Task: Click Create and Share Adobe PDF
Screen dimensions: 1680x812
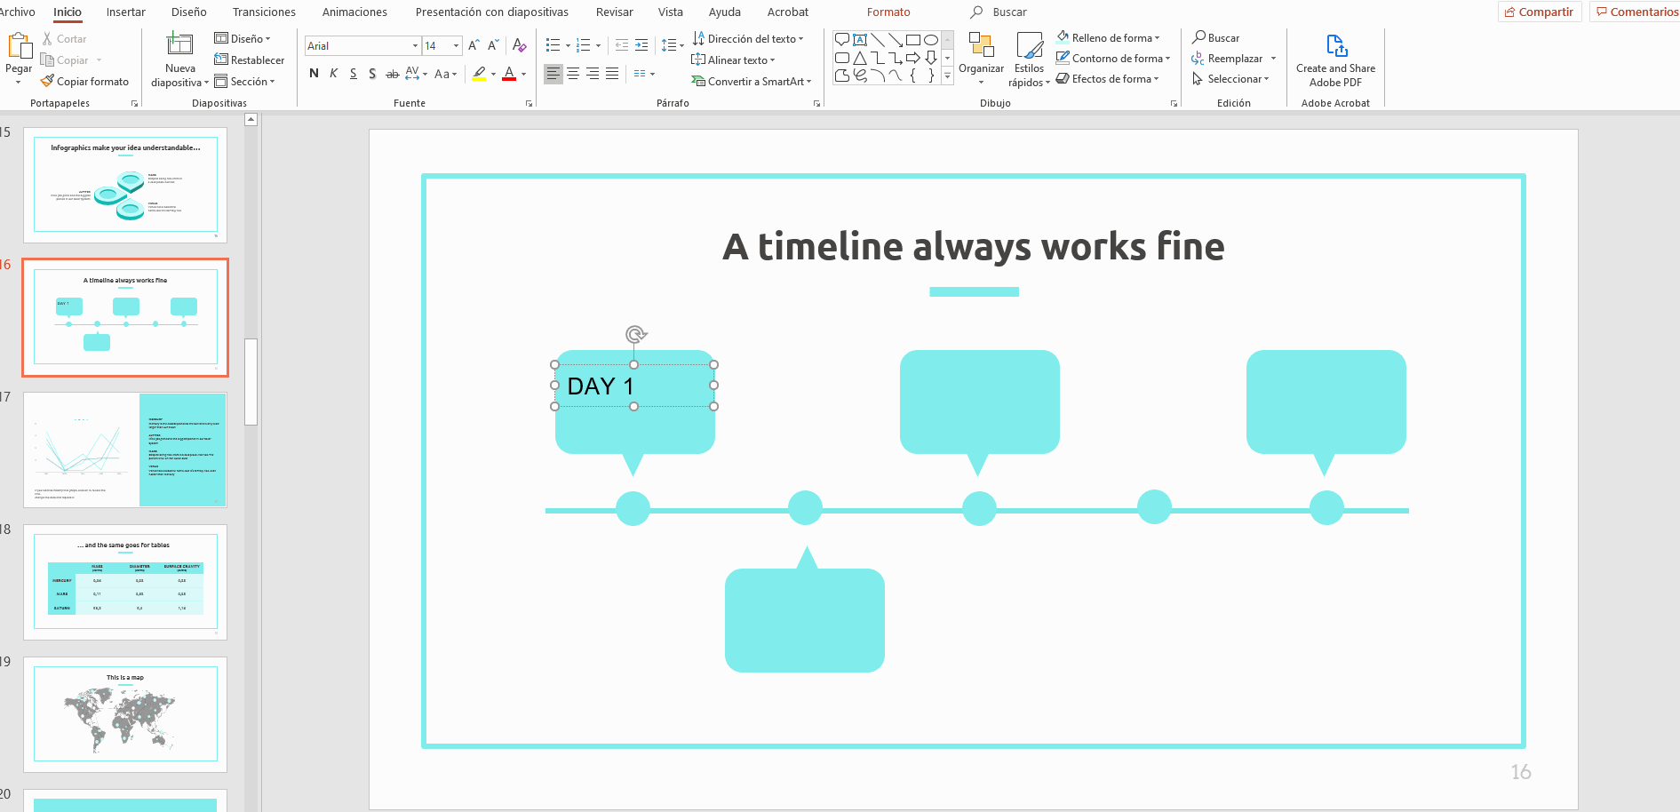Action: (1335, 60)
